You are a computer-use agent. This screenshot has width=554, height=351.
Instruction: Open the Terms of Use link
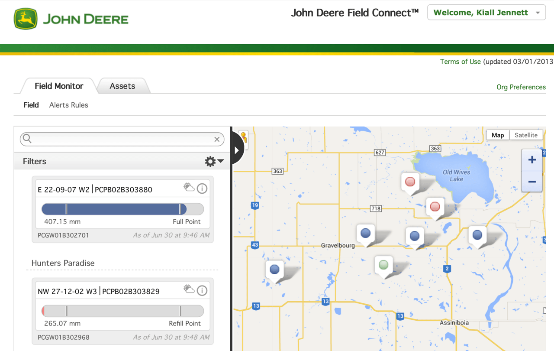(460, 62)
